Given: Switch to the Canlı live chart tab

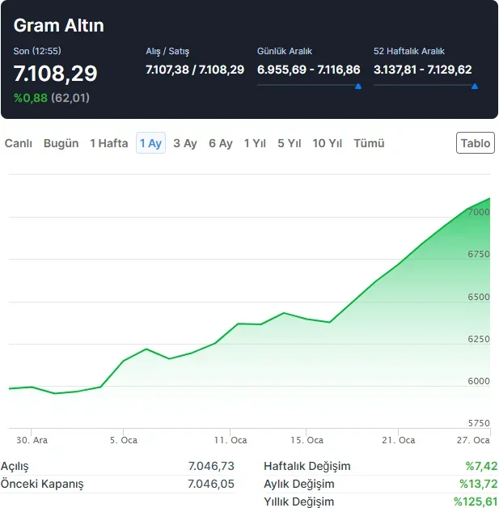Looking at the screenshot, I should point(19,143).
